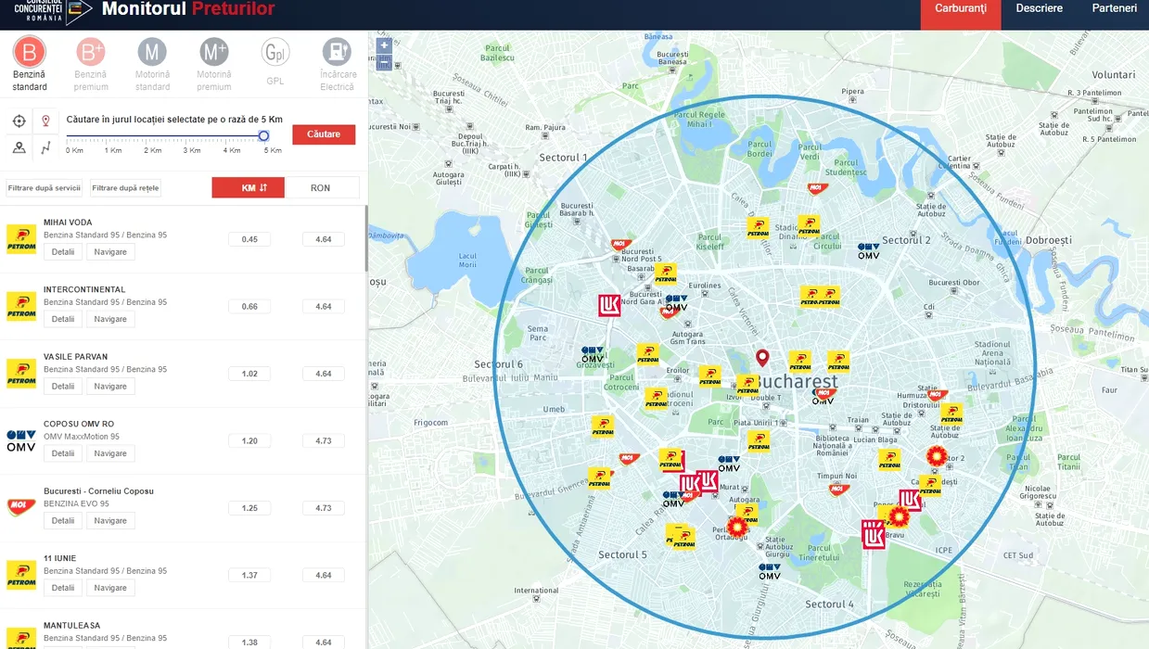Open the Filtrare după rețele dropdown
Viewport: 1149px width, 649px height.
pyautogui.click(x=125, y=188)
